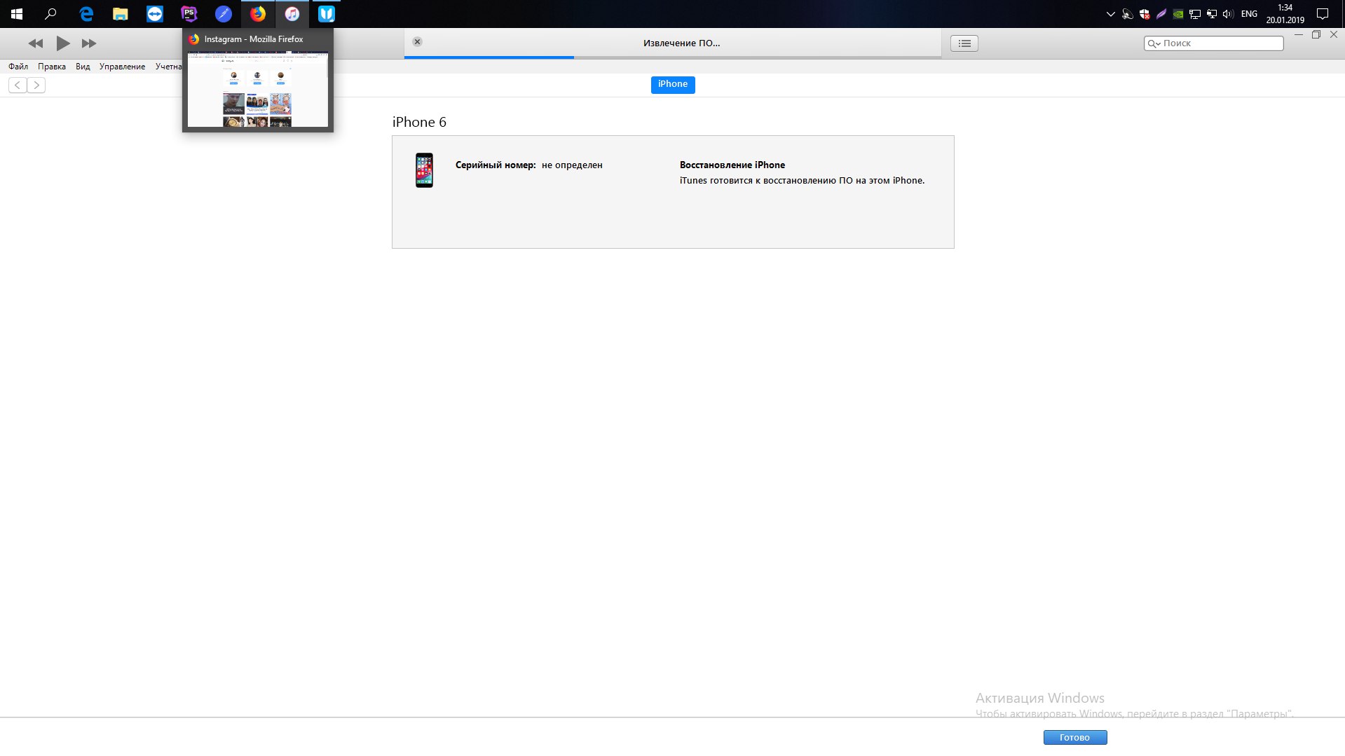The width and height of the screenshot is (1345, 756).
Task: Select the iPhone tab button
Action: (x=673, y=84)
